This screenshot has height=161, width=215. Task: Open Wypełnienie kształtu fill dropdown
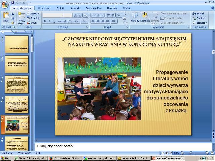[175, 13]
